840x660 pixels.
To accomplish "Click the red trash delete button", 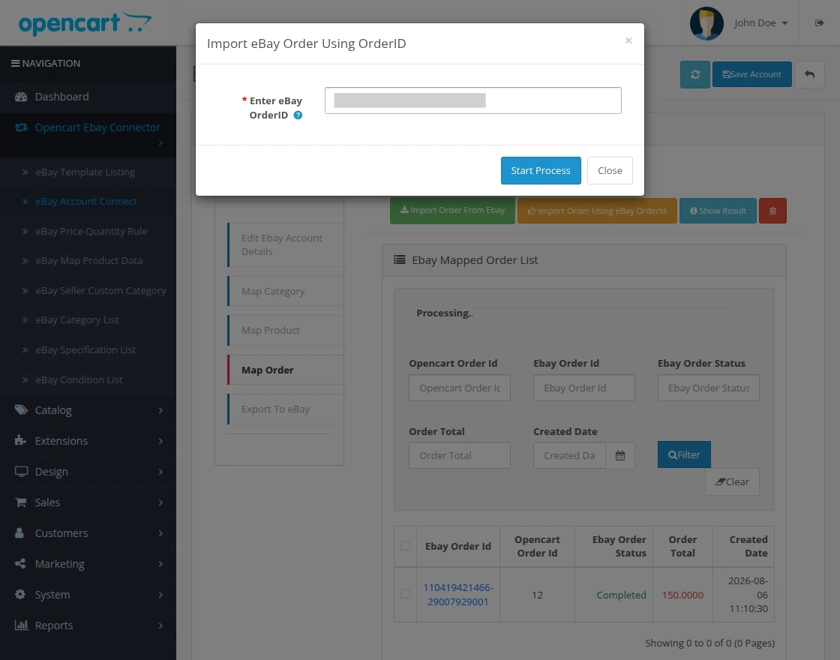I will point(772,211).
